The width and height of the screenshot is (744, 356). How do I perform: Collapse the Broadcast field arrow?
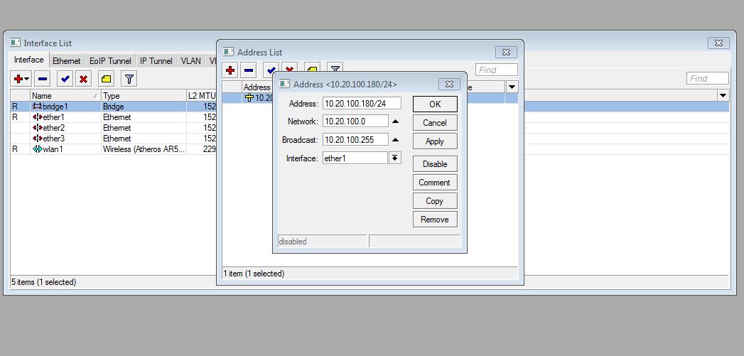coord(395,140)
